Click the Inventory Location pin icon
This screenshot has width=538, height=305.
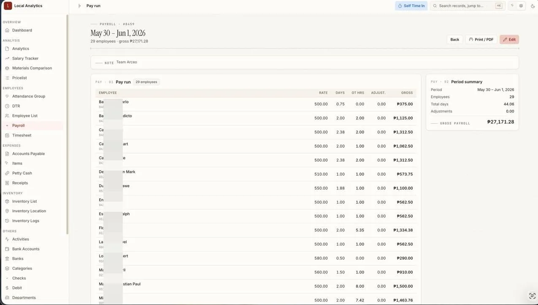click(x=7, y=211)
